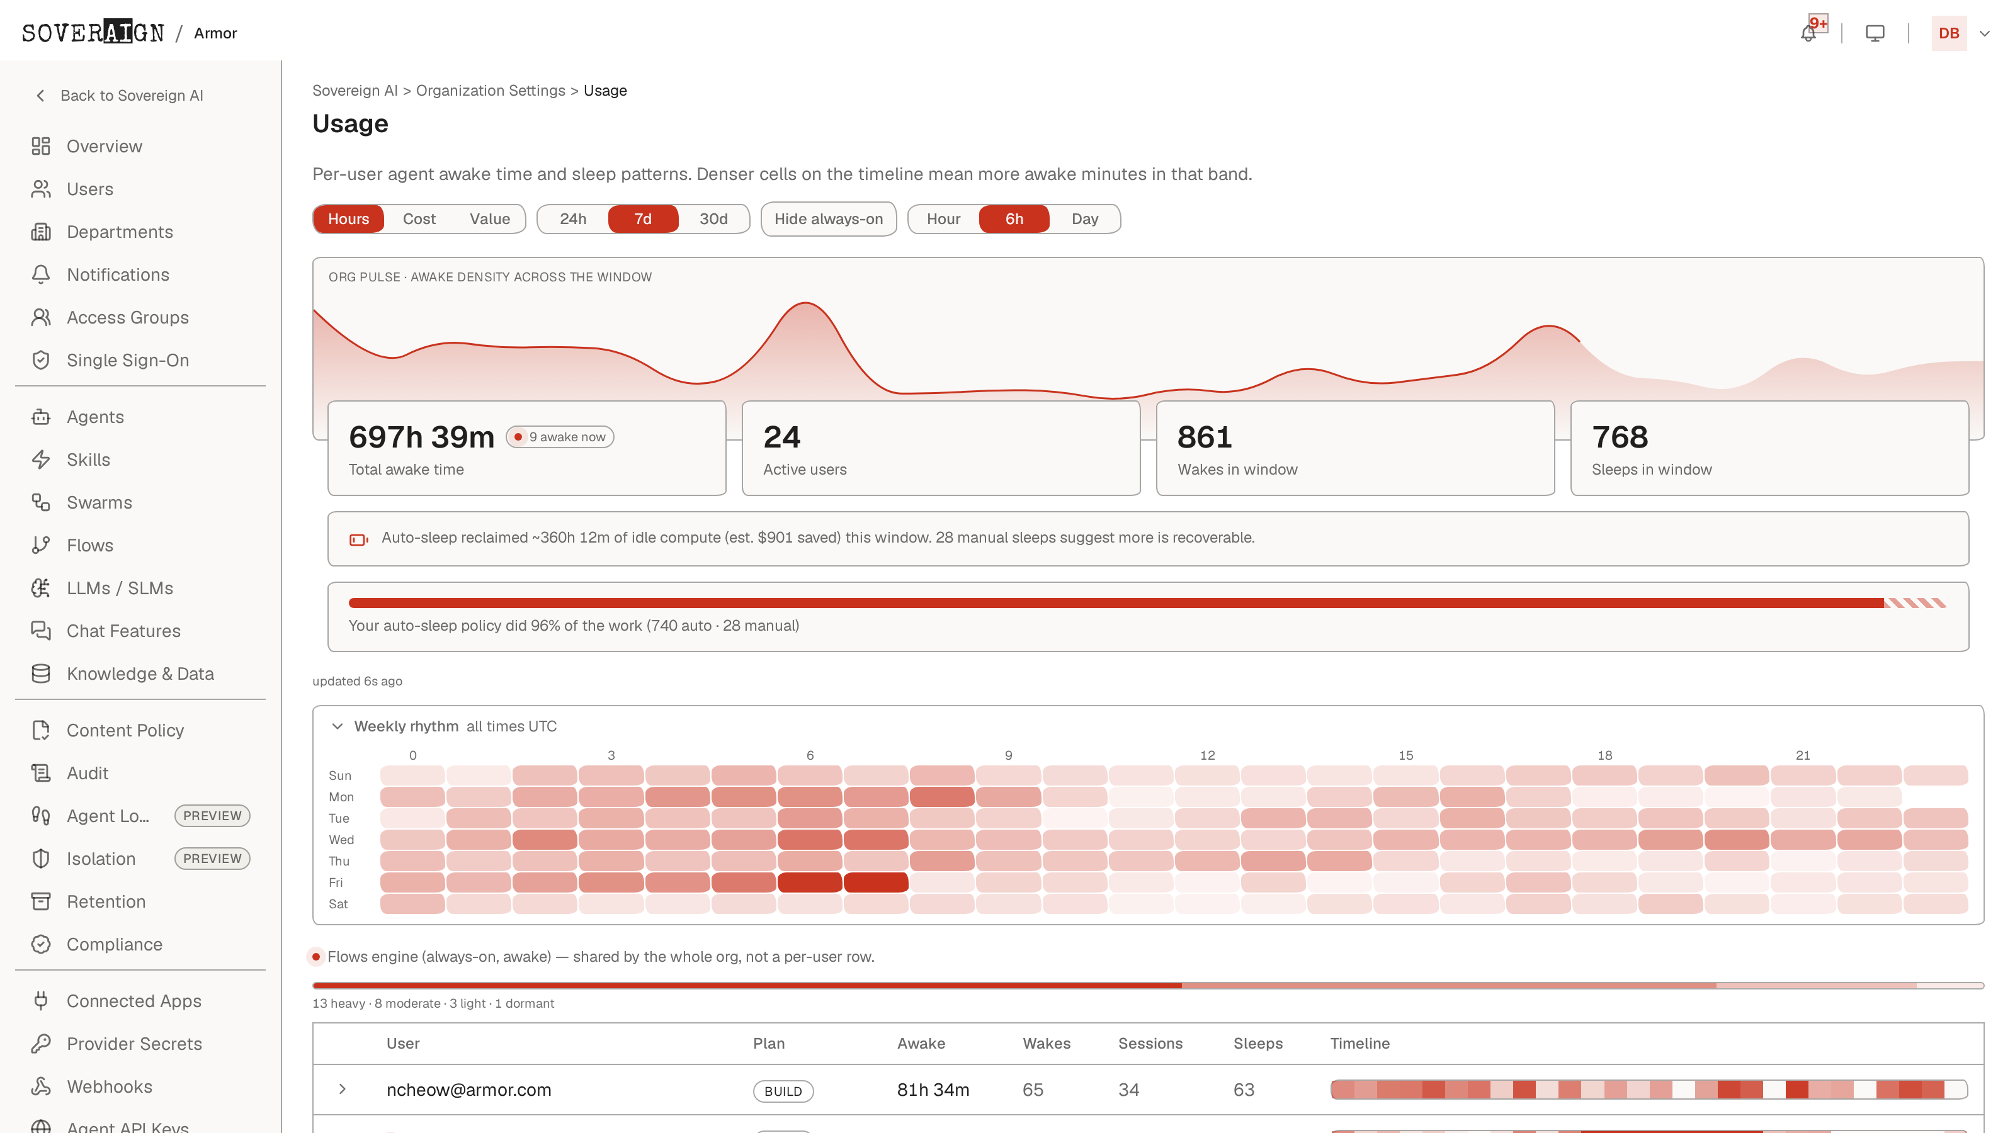
Task: Set time window to 30d
Action: click(x=713, y=219)
